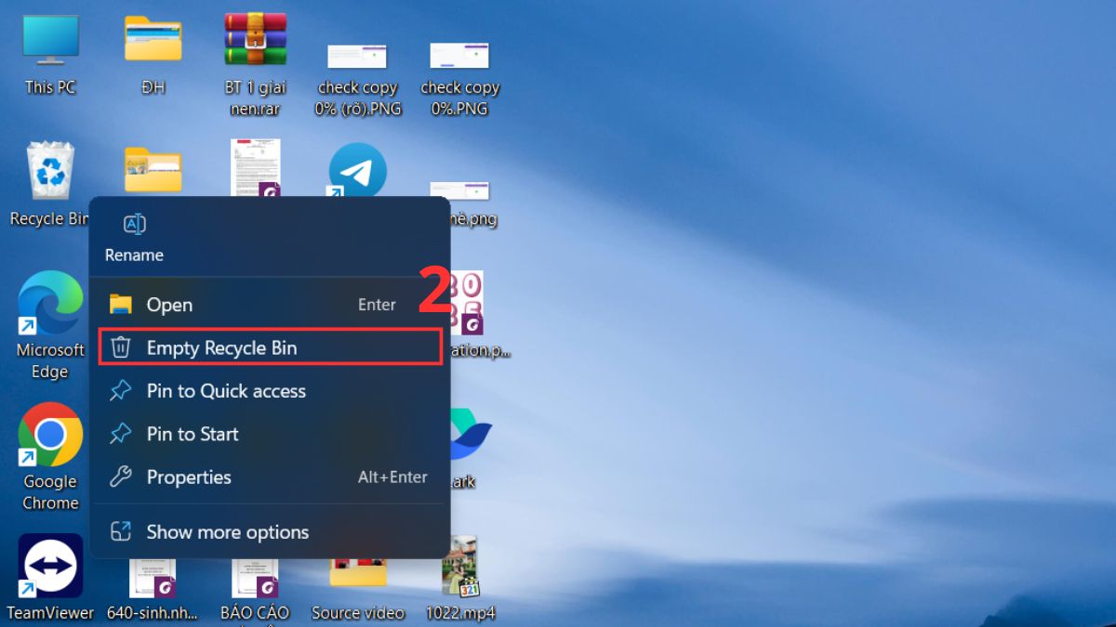
Task: Open Properties from the context menu
Action: tap(188, 477)
